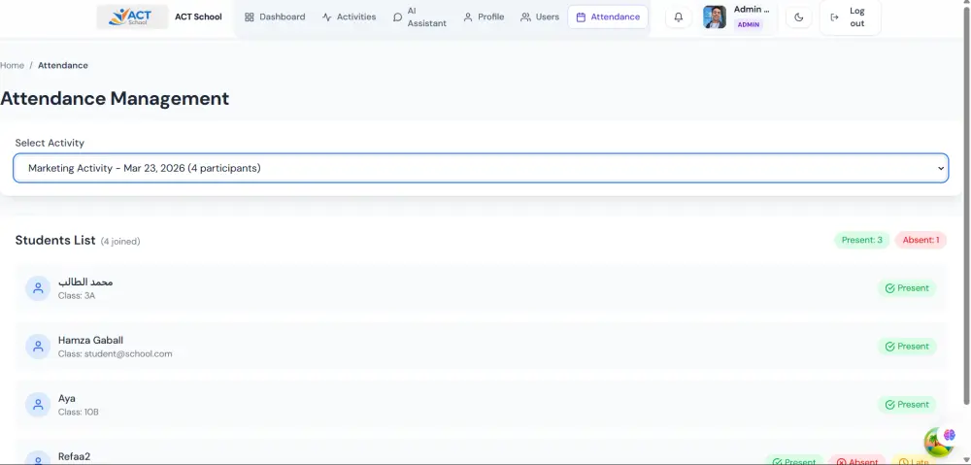Click the admin avatar photo
The height and width of the screenshot is (465, 971).
point(715,17)
